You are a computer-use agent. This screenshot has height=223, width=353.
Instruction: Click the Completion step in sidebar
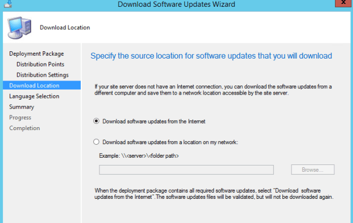[x=24, y=128]
